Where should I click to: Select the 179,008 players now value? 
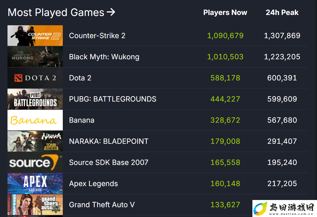(225, 141)
